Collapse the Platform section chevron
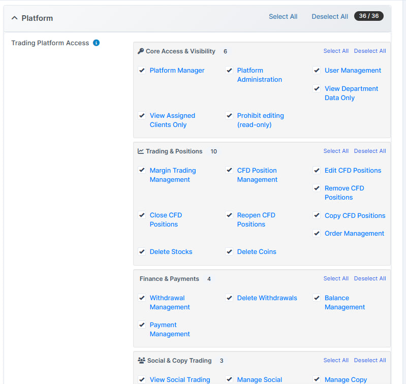The image size is (406, 384). coord(14,18)
